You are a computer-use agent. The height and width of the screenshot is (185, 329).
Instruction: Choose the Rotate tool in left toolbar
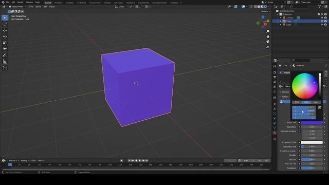[5, 36]
